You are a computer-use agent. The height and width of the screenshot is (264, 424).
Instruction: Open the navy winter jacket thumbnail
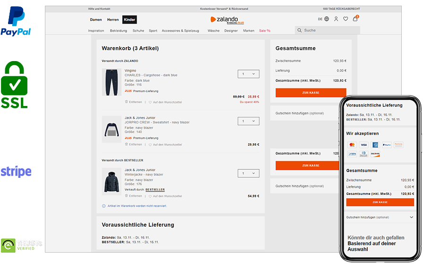[112, 181]
